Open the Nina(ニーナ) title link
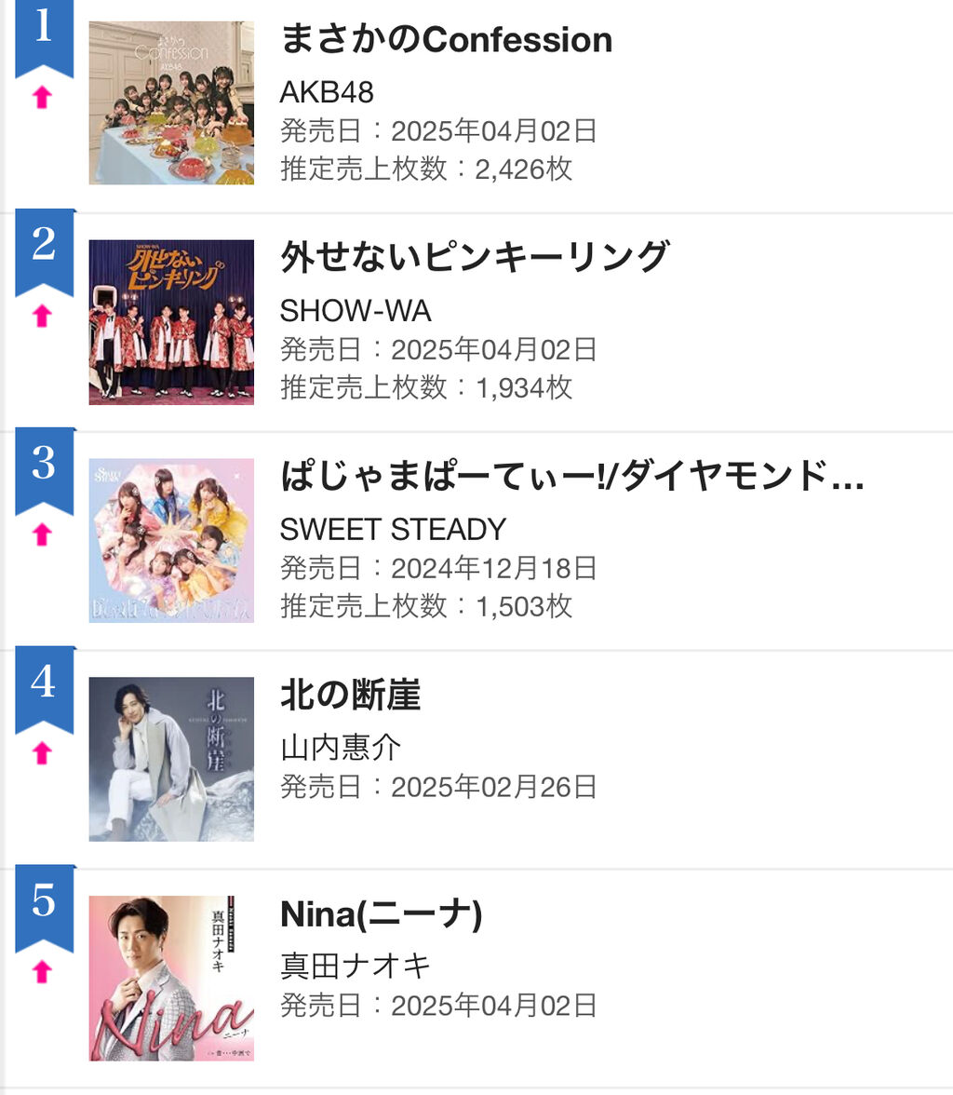 (382, 913)
